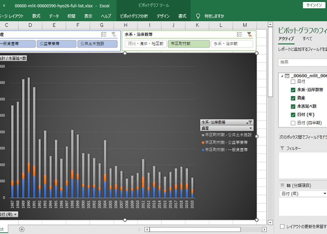Click the table icon in the field list
Screen dimensions: 327x234
287,76
